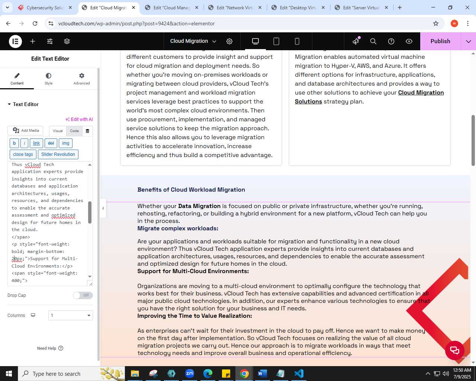
Task: Select the Advanced tab
Action: click(82, 79)
